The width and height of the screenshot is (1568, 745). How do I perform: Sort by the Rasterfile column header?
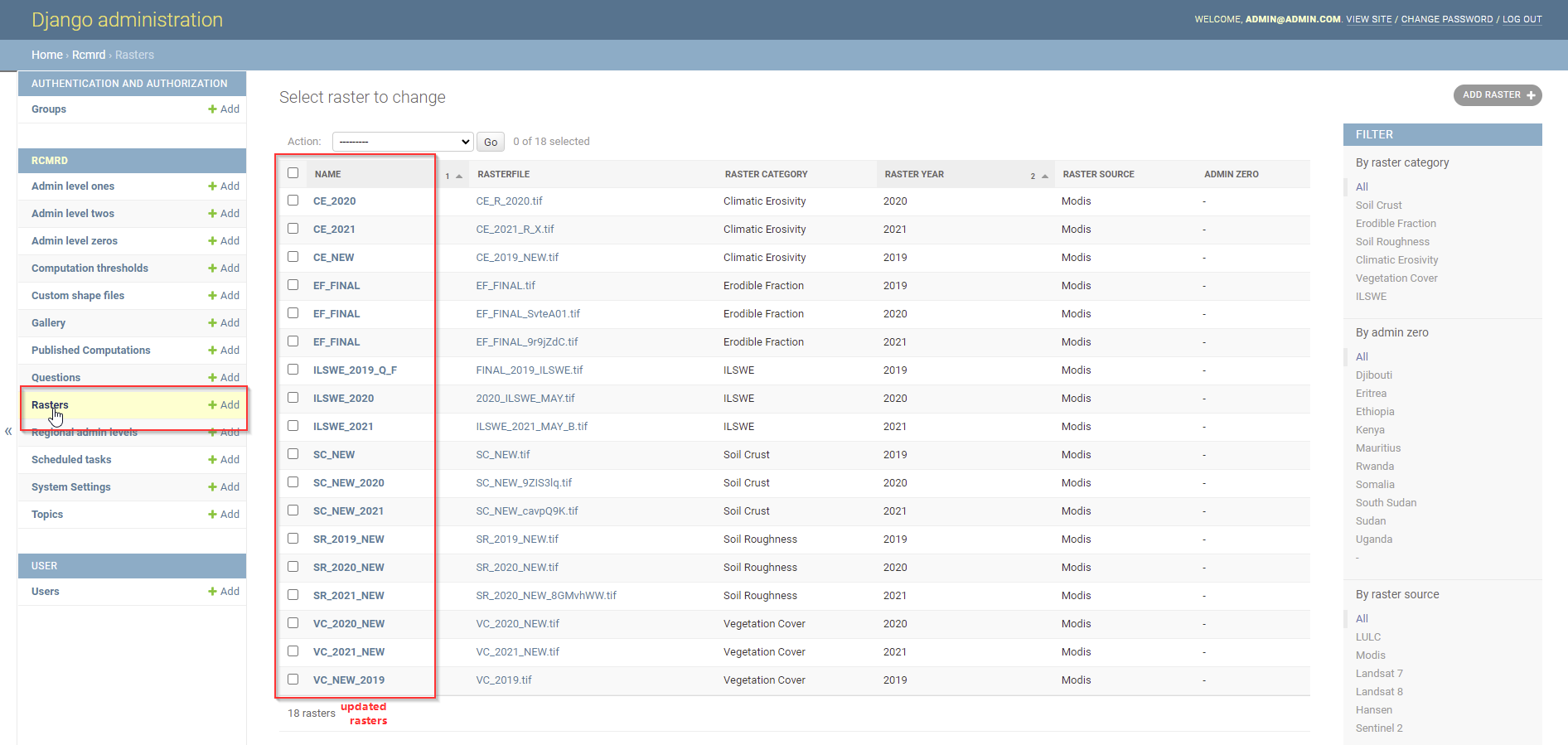(504, 174)
